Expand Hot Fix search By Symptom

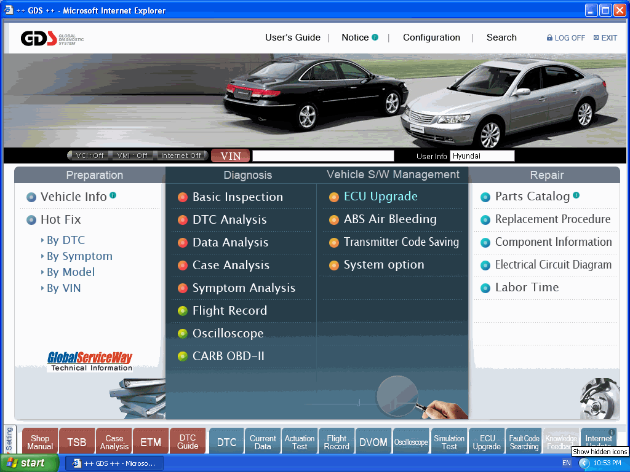pos(78,256)
